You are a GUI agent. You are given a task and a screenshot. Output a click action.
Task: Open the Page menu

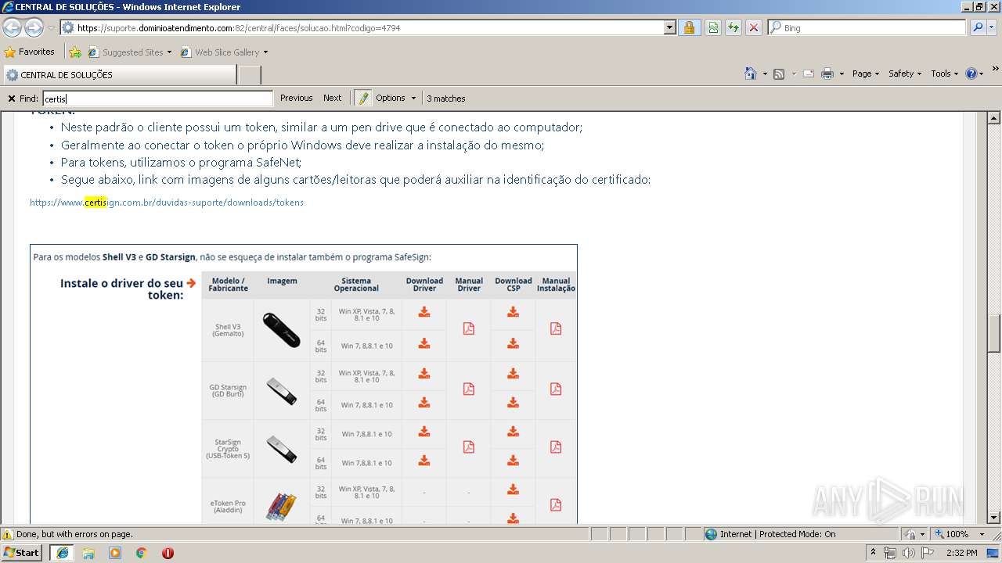tap(866, 74)
